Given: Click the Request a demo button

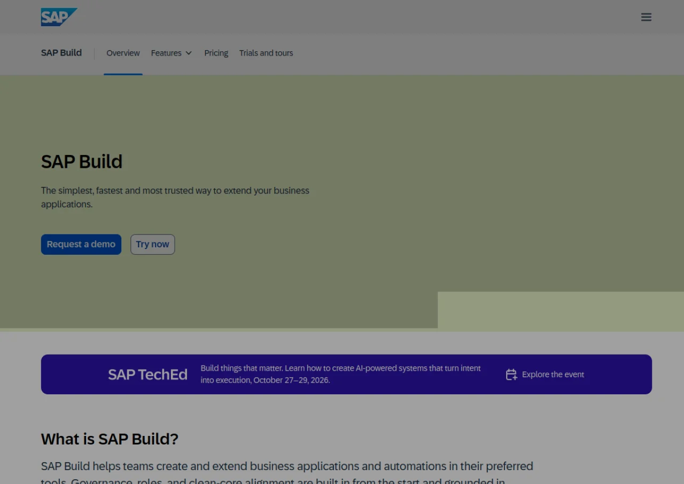Looking at the screenshot, I should [81, 244].
